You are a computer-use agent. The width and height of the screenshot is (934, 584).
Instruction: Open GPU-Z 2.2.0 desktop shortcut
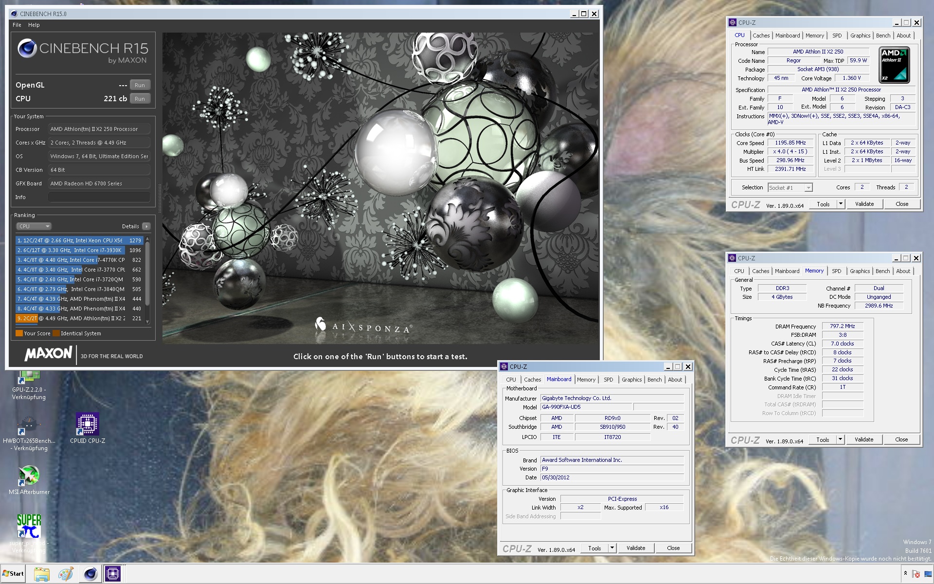[x=29, y=384]
